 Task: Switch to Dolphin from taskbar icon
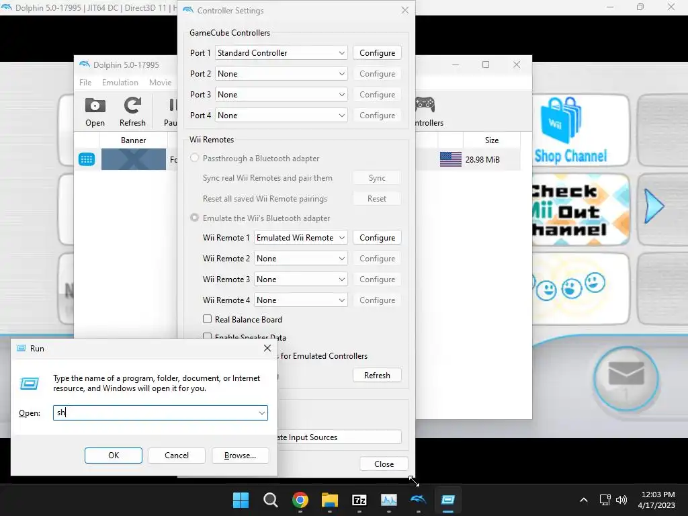pos(418,500)
